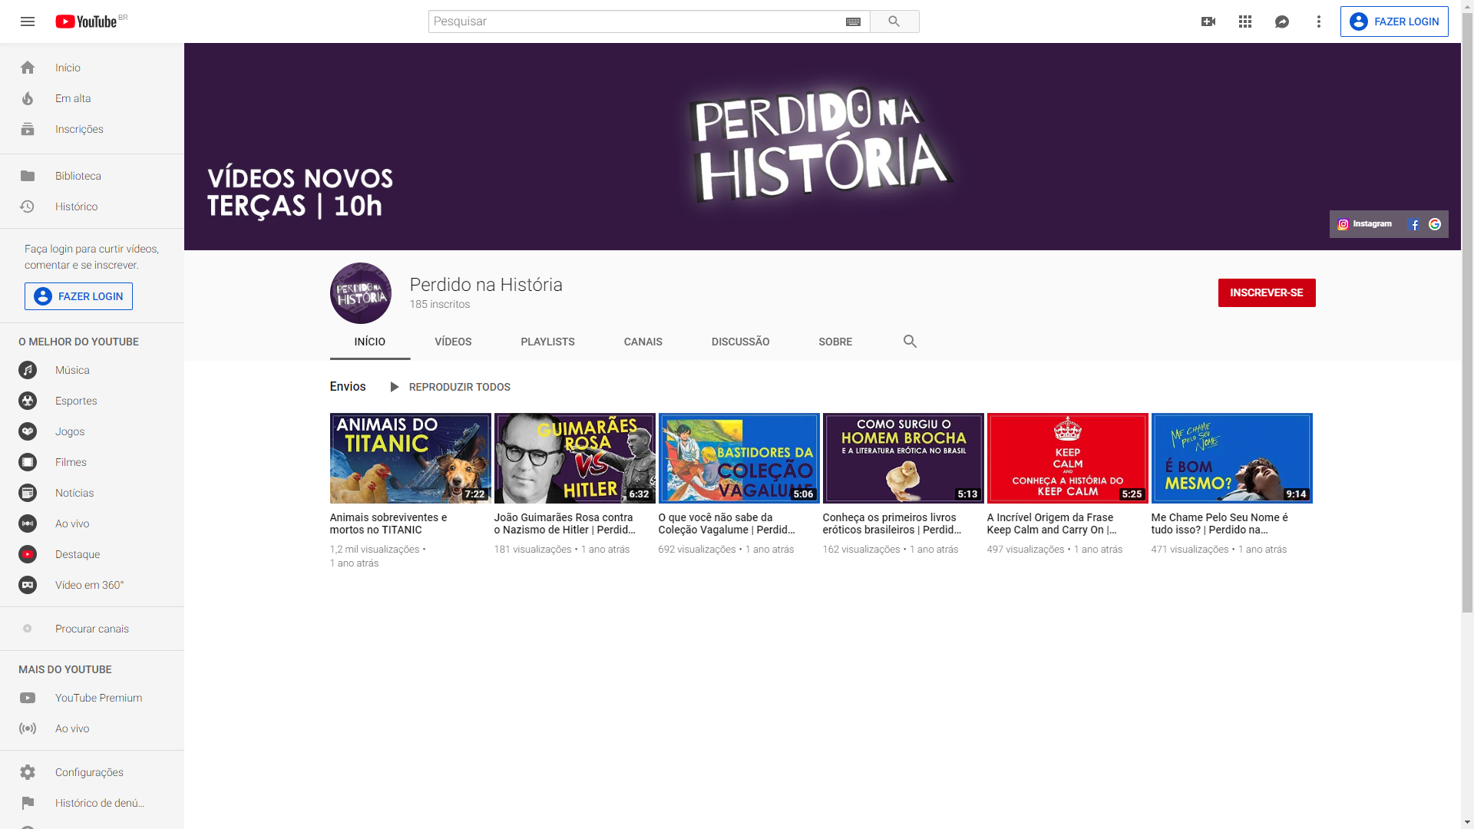
Task: Open Como surgiu o Homem Brocha thumbnail
Action: point(904,458)
